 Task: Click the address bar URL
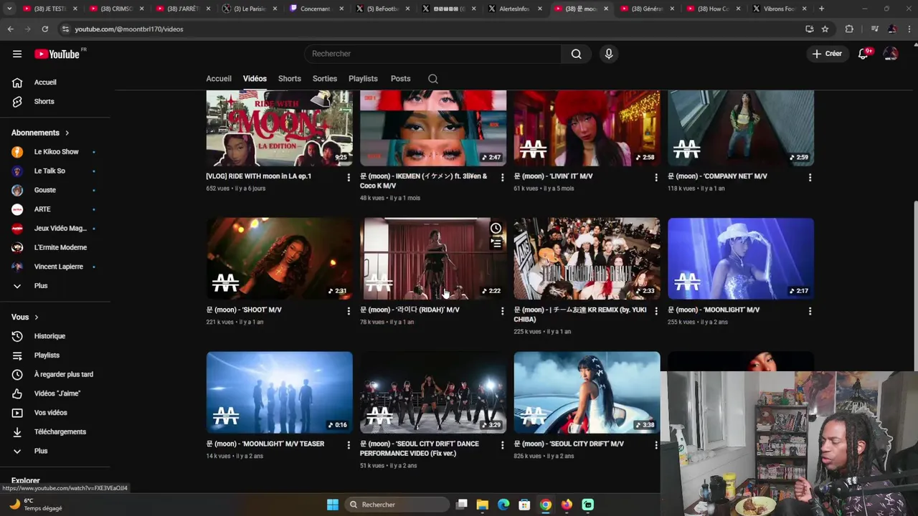pyautogui.click(x=129, y=29)
